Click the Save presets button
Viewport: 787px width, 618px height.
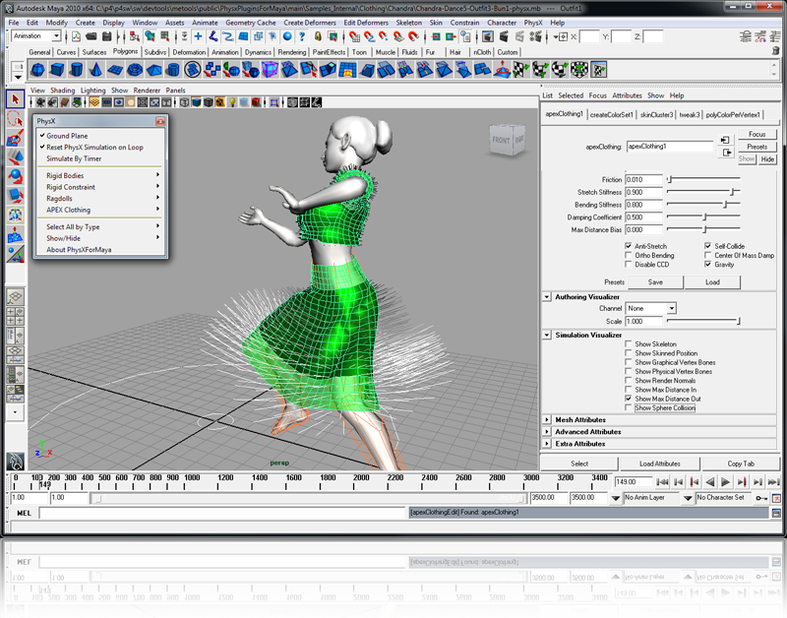(x=655, y=281)
